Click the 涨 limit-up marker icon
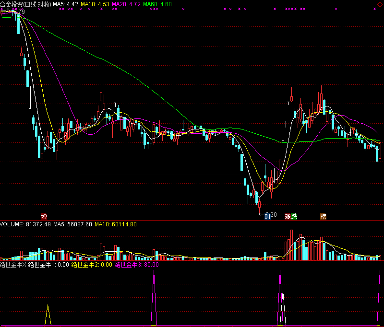This screenshot has height=327, width=384. point(288,216)
